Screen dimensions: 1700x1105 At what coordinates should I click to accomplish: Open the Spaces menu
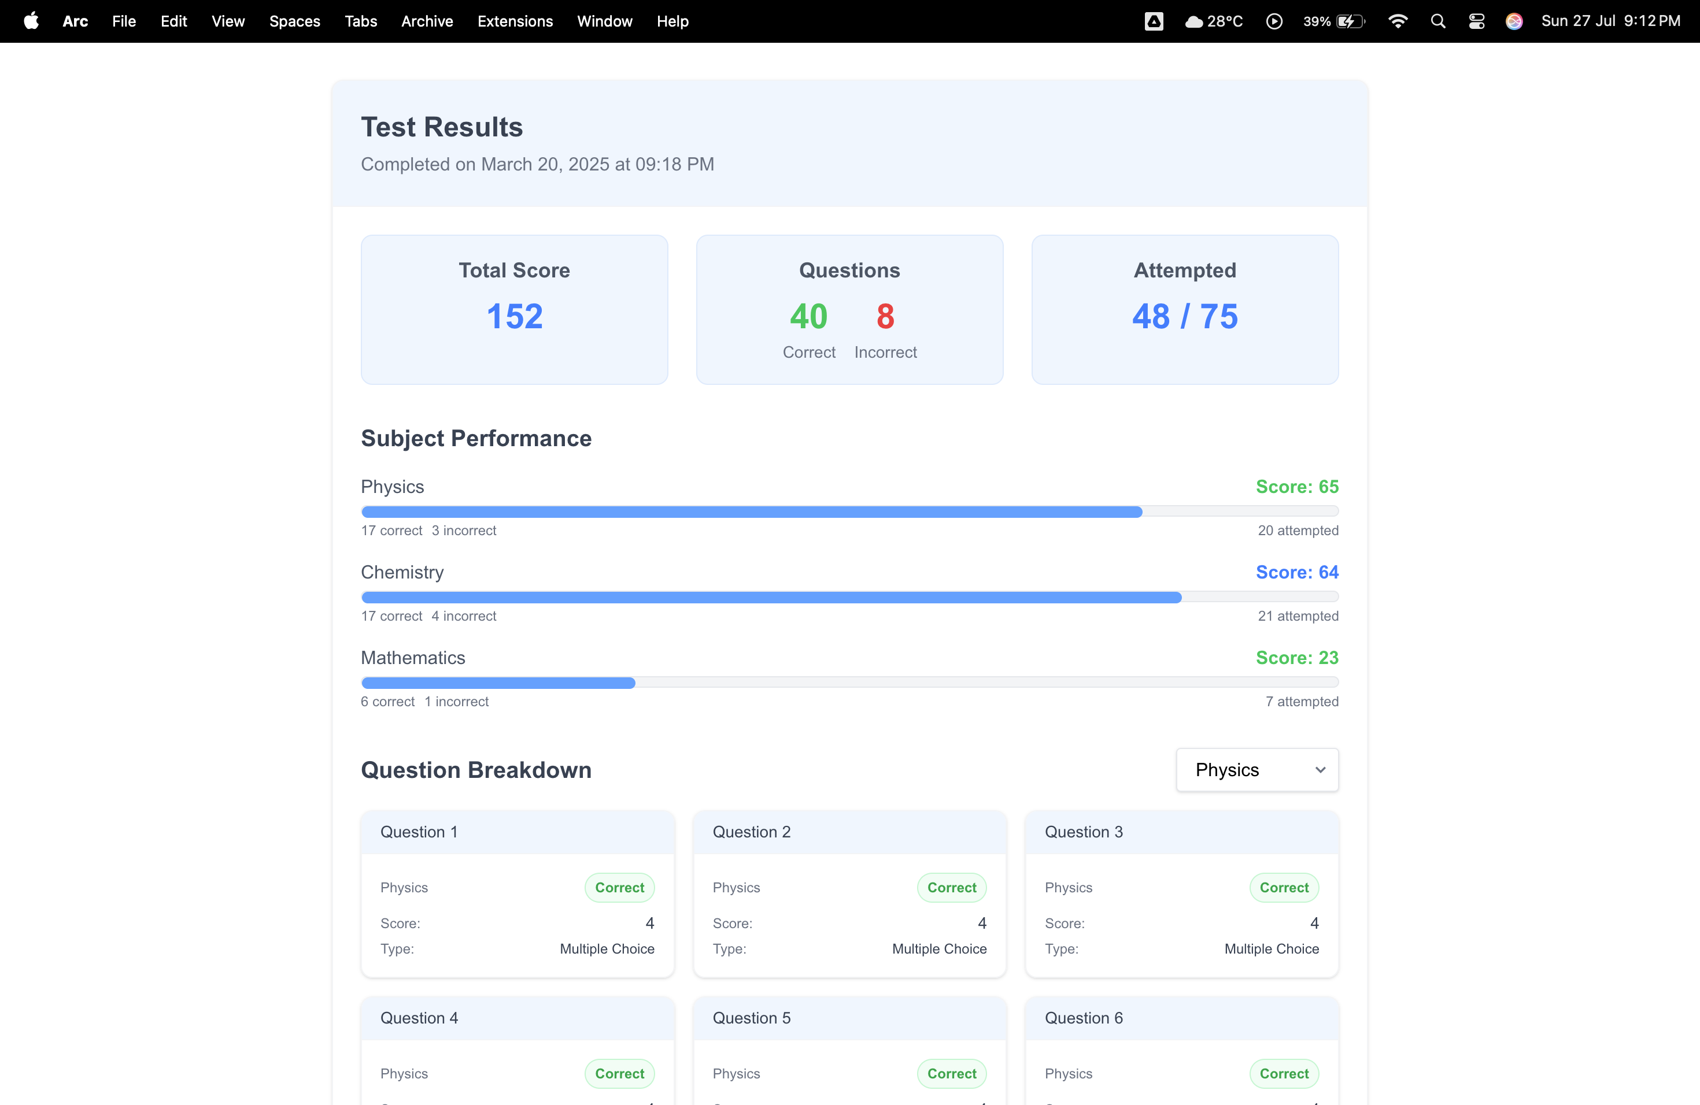(294, 21)
